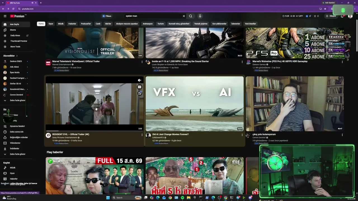358x201 pixels.
Task: Open İndirilenler downloads
Action: pos(16,149)
